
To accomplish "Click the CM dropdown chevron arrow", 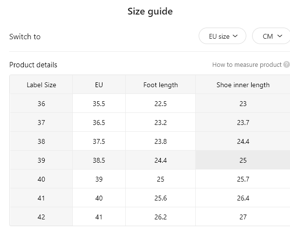I will click(x=280, y=36).
